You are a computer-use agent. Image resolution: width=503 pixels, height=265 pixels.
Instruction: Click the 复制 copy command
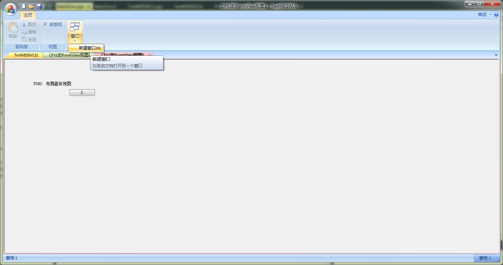pos(29,32)
